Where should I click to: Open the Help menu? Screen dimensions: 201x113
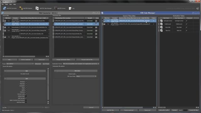pos(14,4)
